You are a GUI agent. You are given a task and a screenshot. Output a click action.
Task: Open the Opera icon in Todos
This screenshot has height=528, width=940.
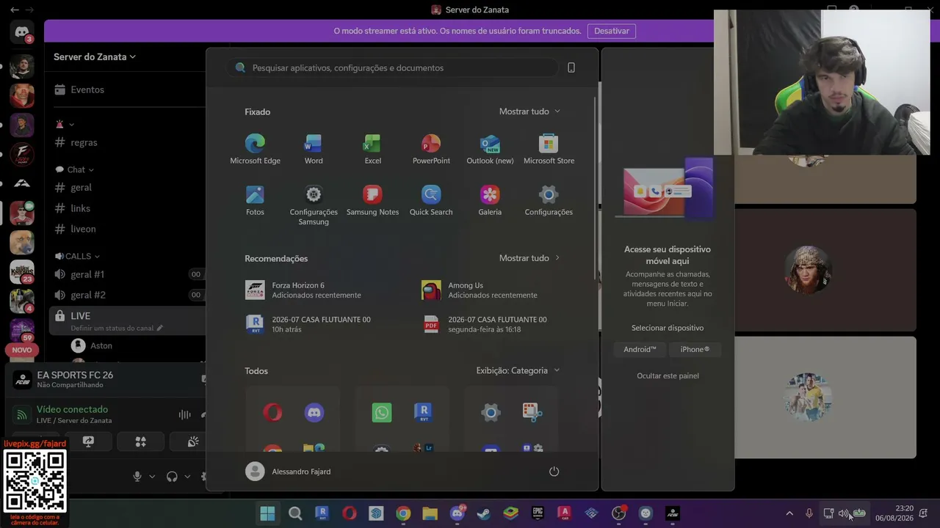(x=272, y=413)
